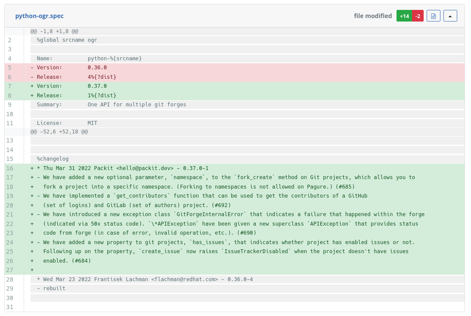Select line number 5 of removed Version

(9, 68)
